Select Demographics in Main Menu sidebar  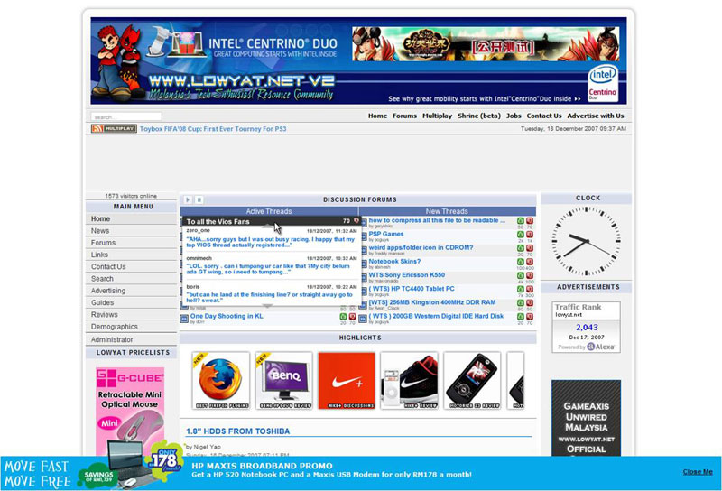[131, 327]
